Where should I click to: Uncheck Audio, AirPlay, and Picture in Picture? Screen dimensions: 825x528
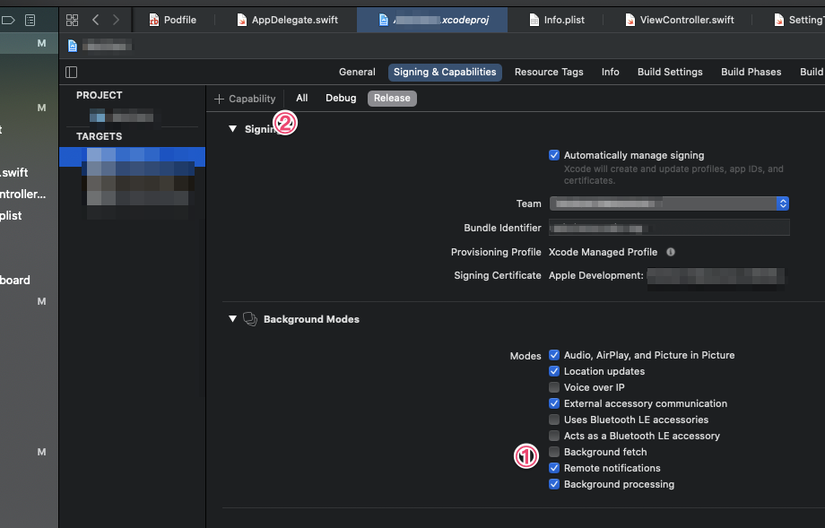[x=554, y=355]
